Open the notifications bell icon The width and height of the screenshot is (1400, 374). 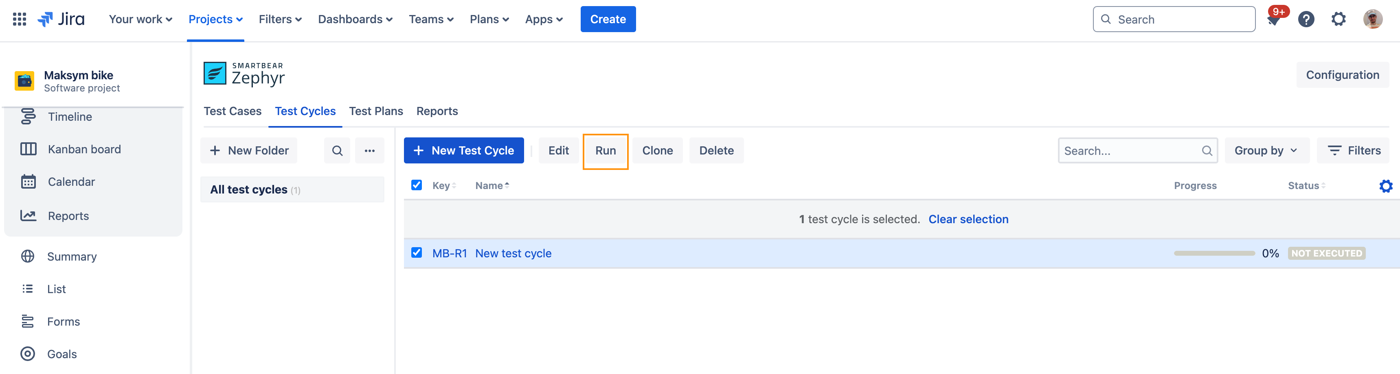(1273, 20)
